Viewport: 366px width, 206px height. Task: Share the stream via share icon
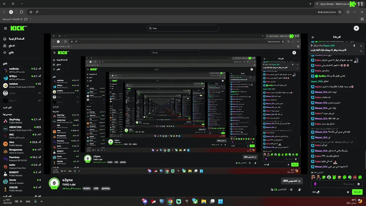tap(291, 190)
